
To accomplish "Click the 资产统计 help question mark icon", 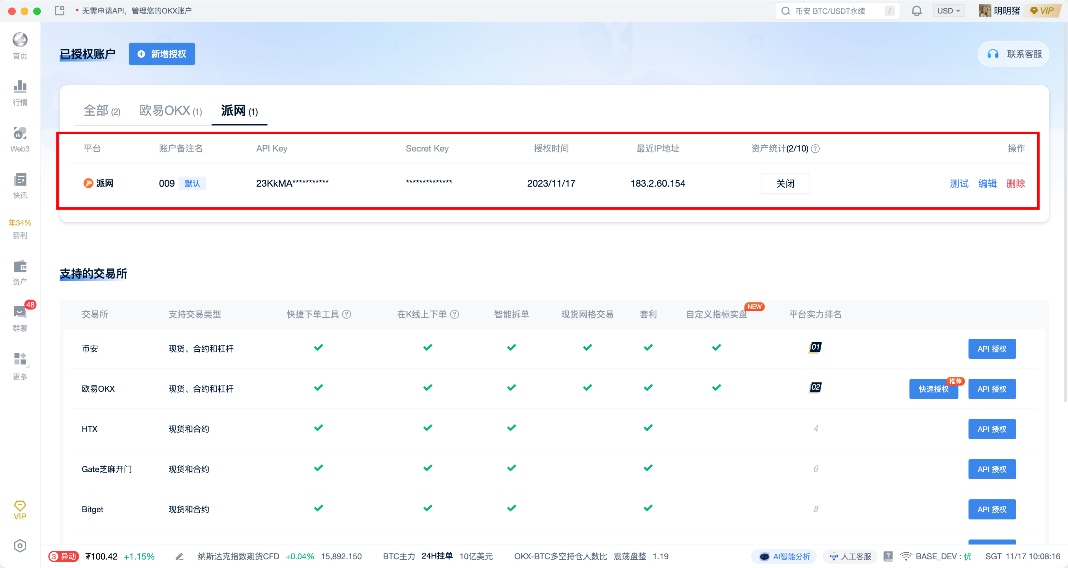I will pos(815,148).
